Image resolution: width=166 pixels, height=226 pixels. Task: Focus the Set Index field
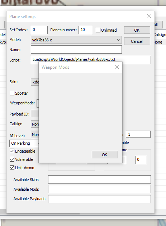[x=39, y=30]
